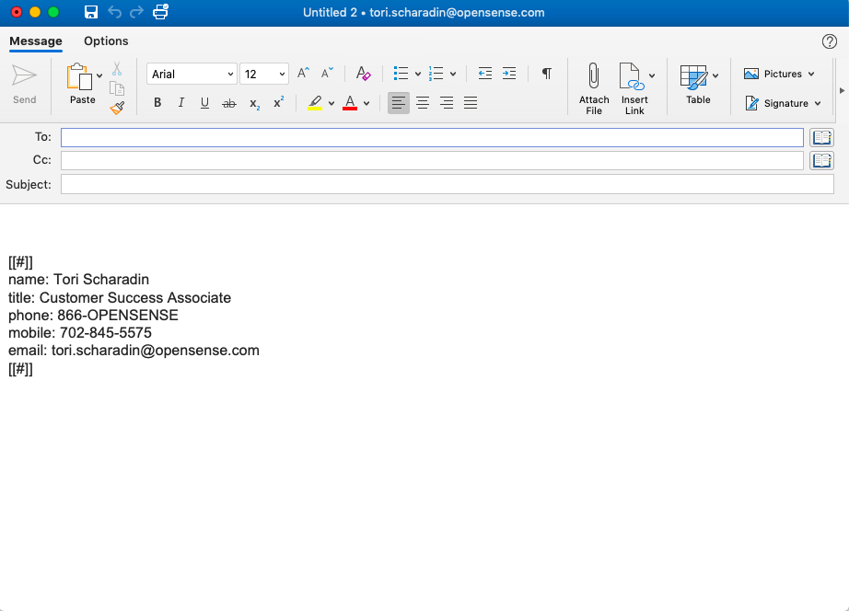The image size is (849, 611).
Task: Click the Save disk icon in the title bar
Action: [91, 12]
